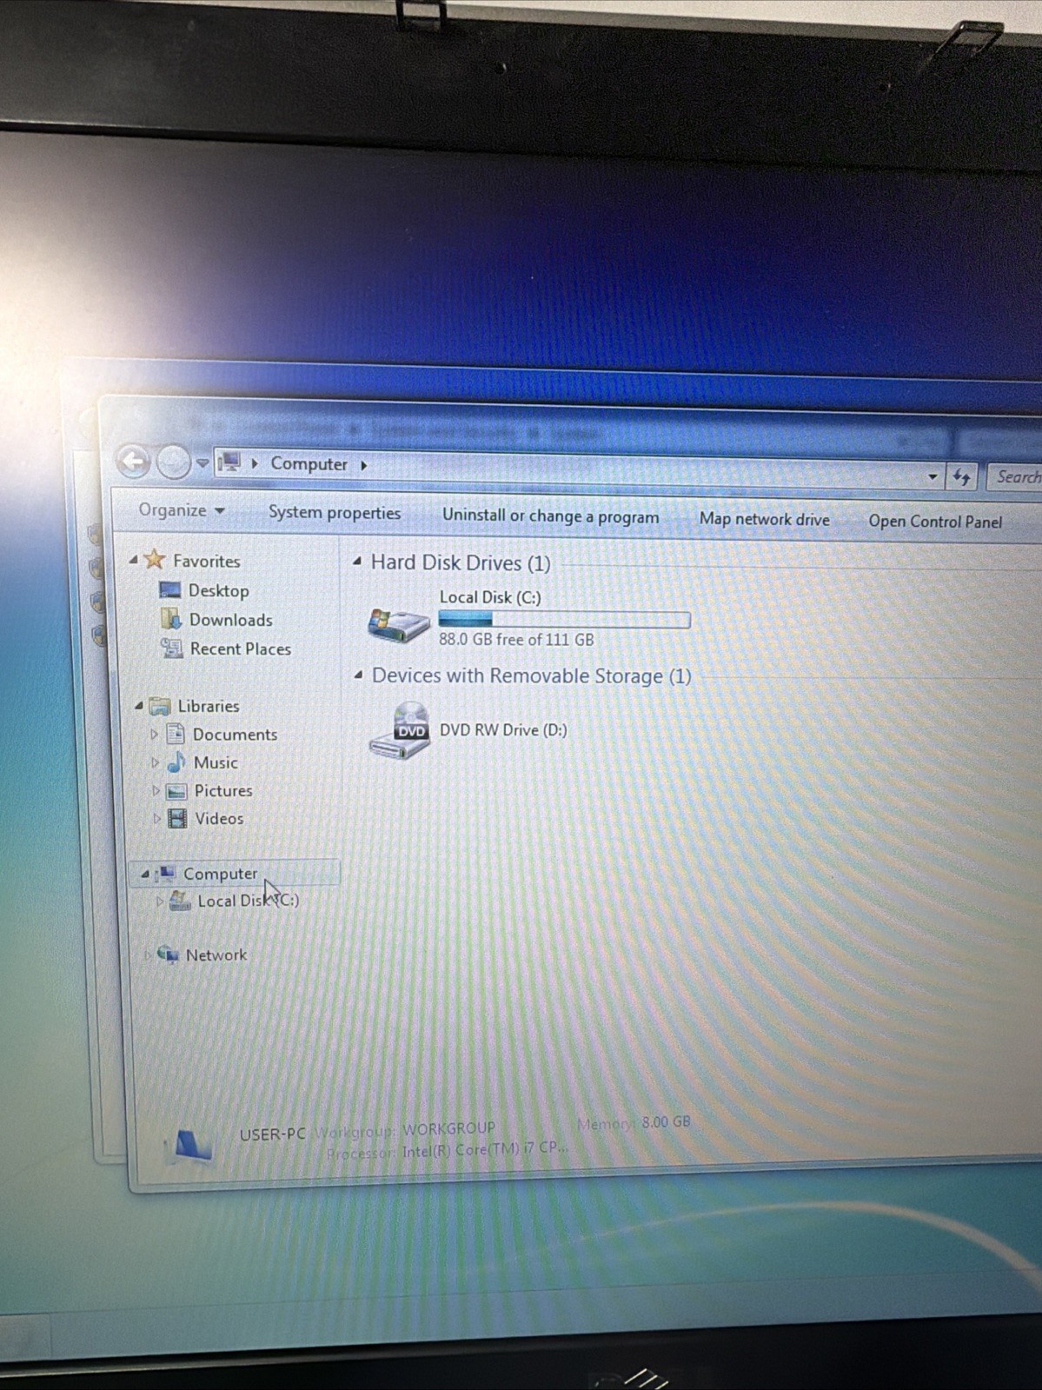Viewport: 1042px width, 1390px height.
Task: Collapse Devices with Removable Storage group
Action: point(358,675)
